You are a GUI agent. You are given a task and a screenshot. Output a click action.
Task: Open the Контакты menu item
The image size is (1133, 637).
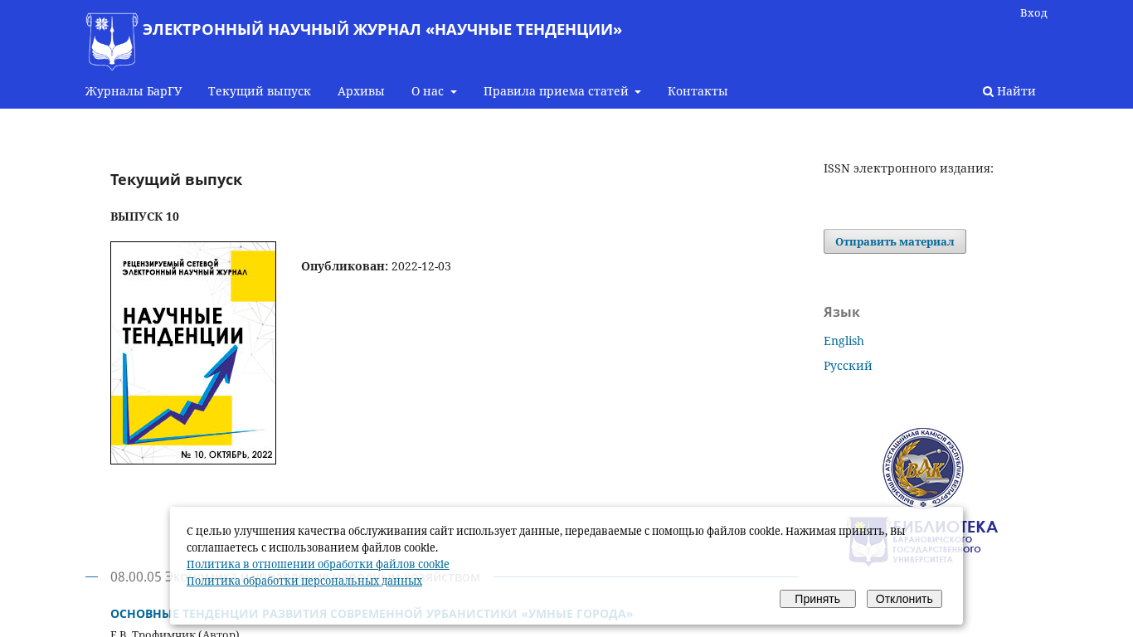698,91
